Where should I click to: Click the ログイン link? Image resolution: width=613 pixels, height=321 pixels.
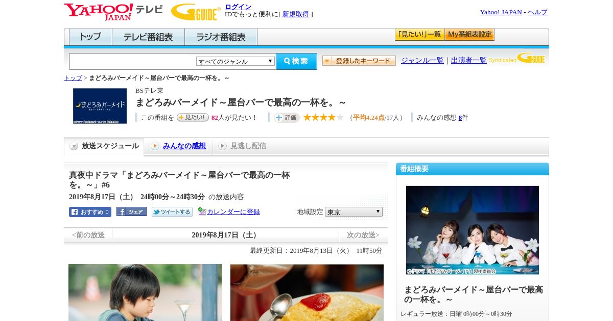coord(238,7)
